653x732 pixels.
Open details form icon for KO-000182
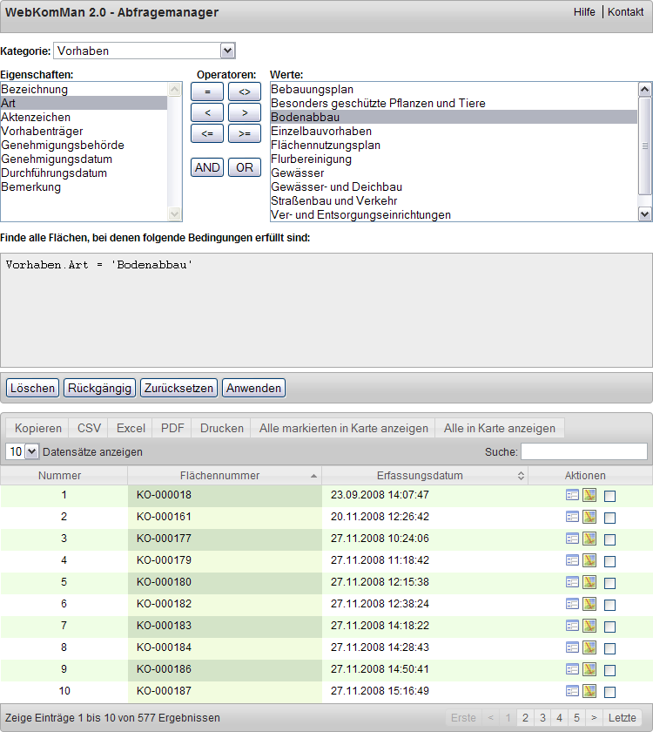572,604
